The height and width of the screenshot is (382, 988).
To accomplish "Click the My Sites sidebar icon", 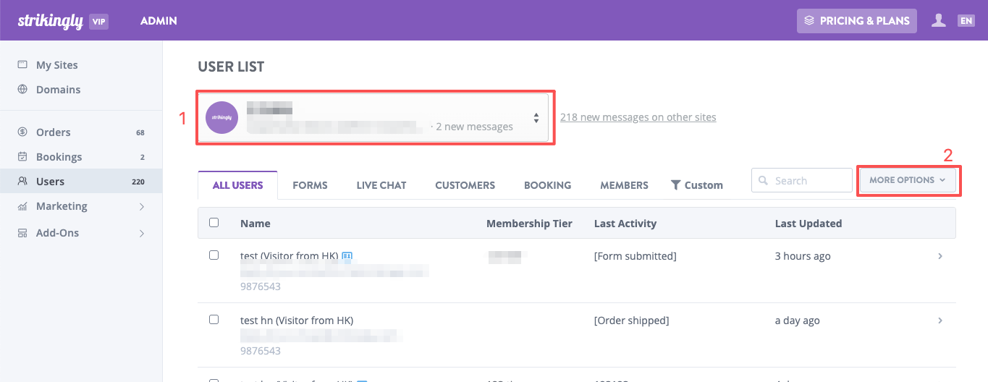I will pos(22,64).
